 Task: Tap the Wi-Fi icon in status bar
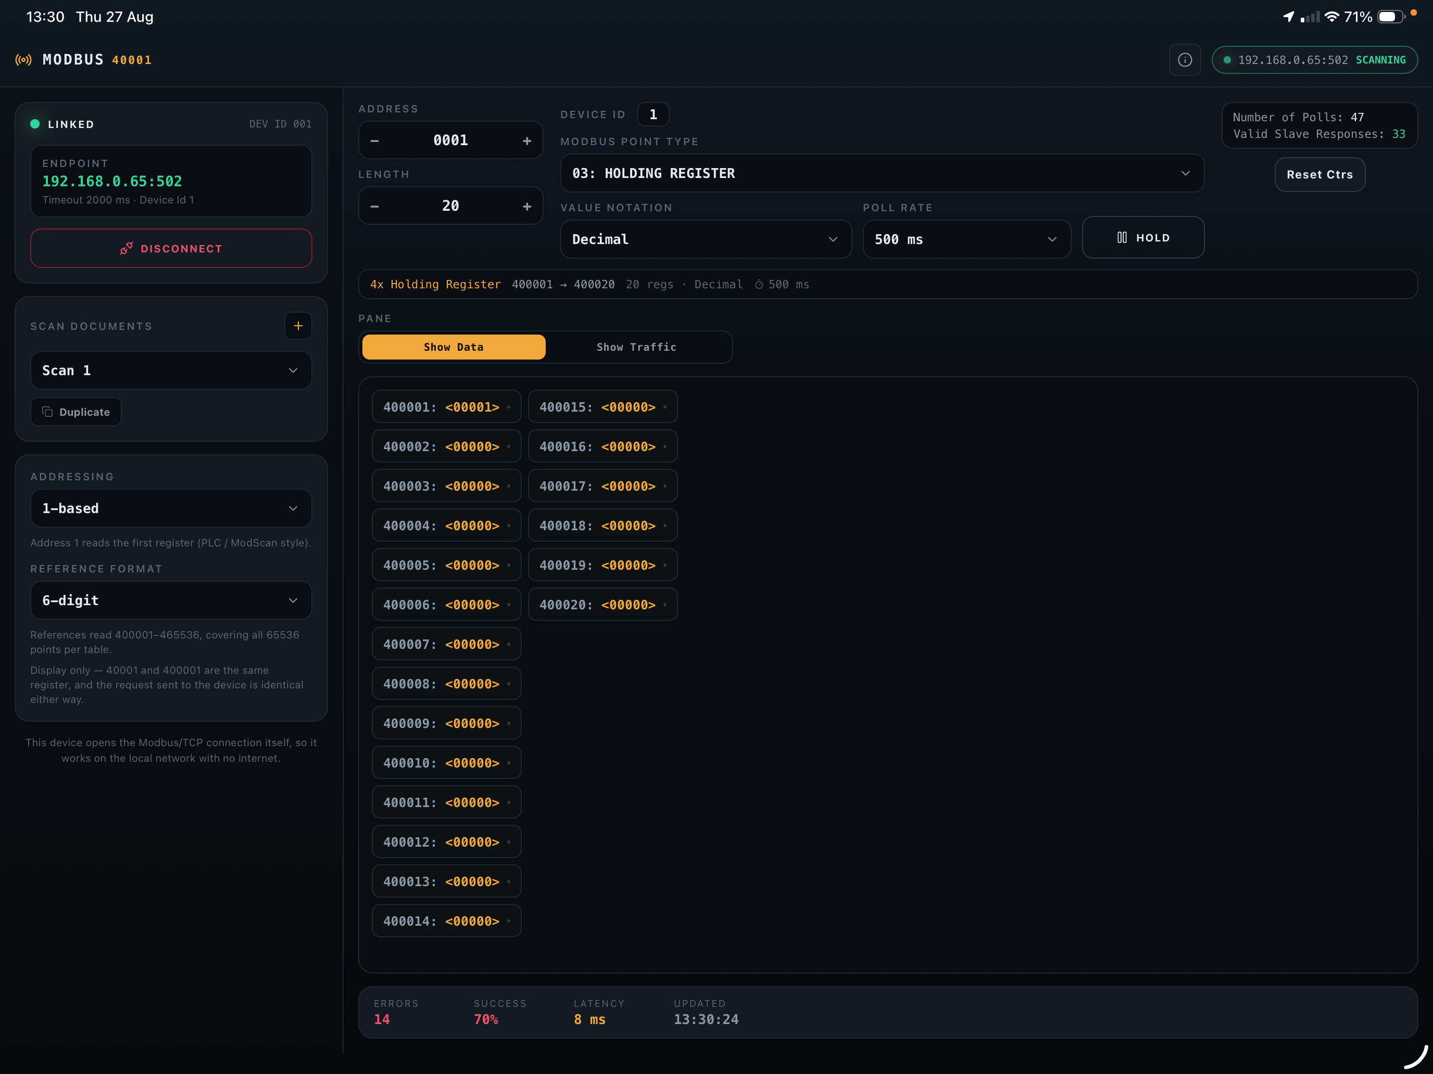click(x=1332, y=17)
